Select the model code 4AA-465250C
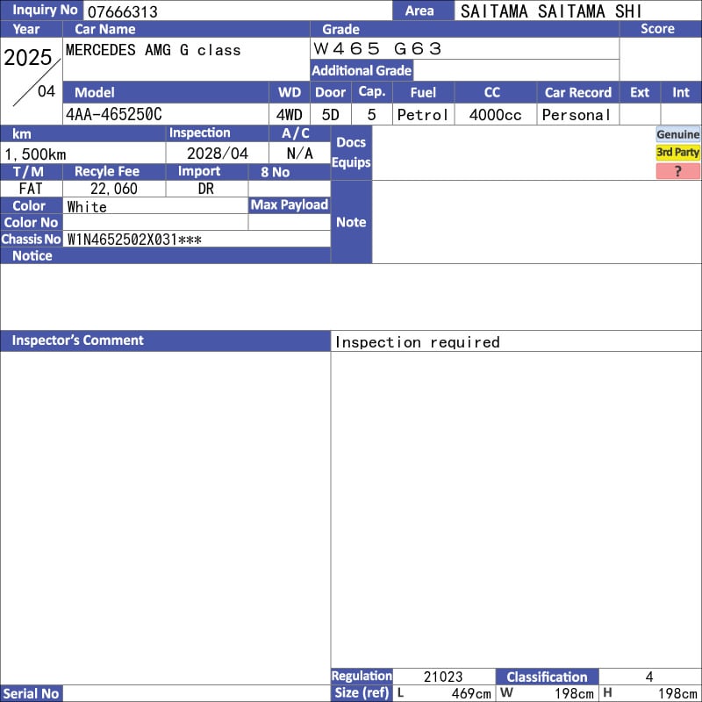Viewport: 702px width, 702px height. click(x=114, y=115)
